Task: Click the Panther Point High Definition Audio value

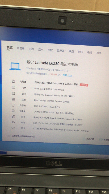Action: tap(61, 130)
